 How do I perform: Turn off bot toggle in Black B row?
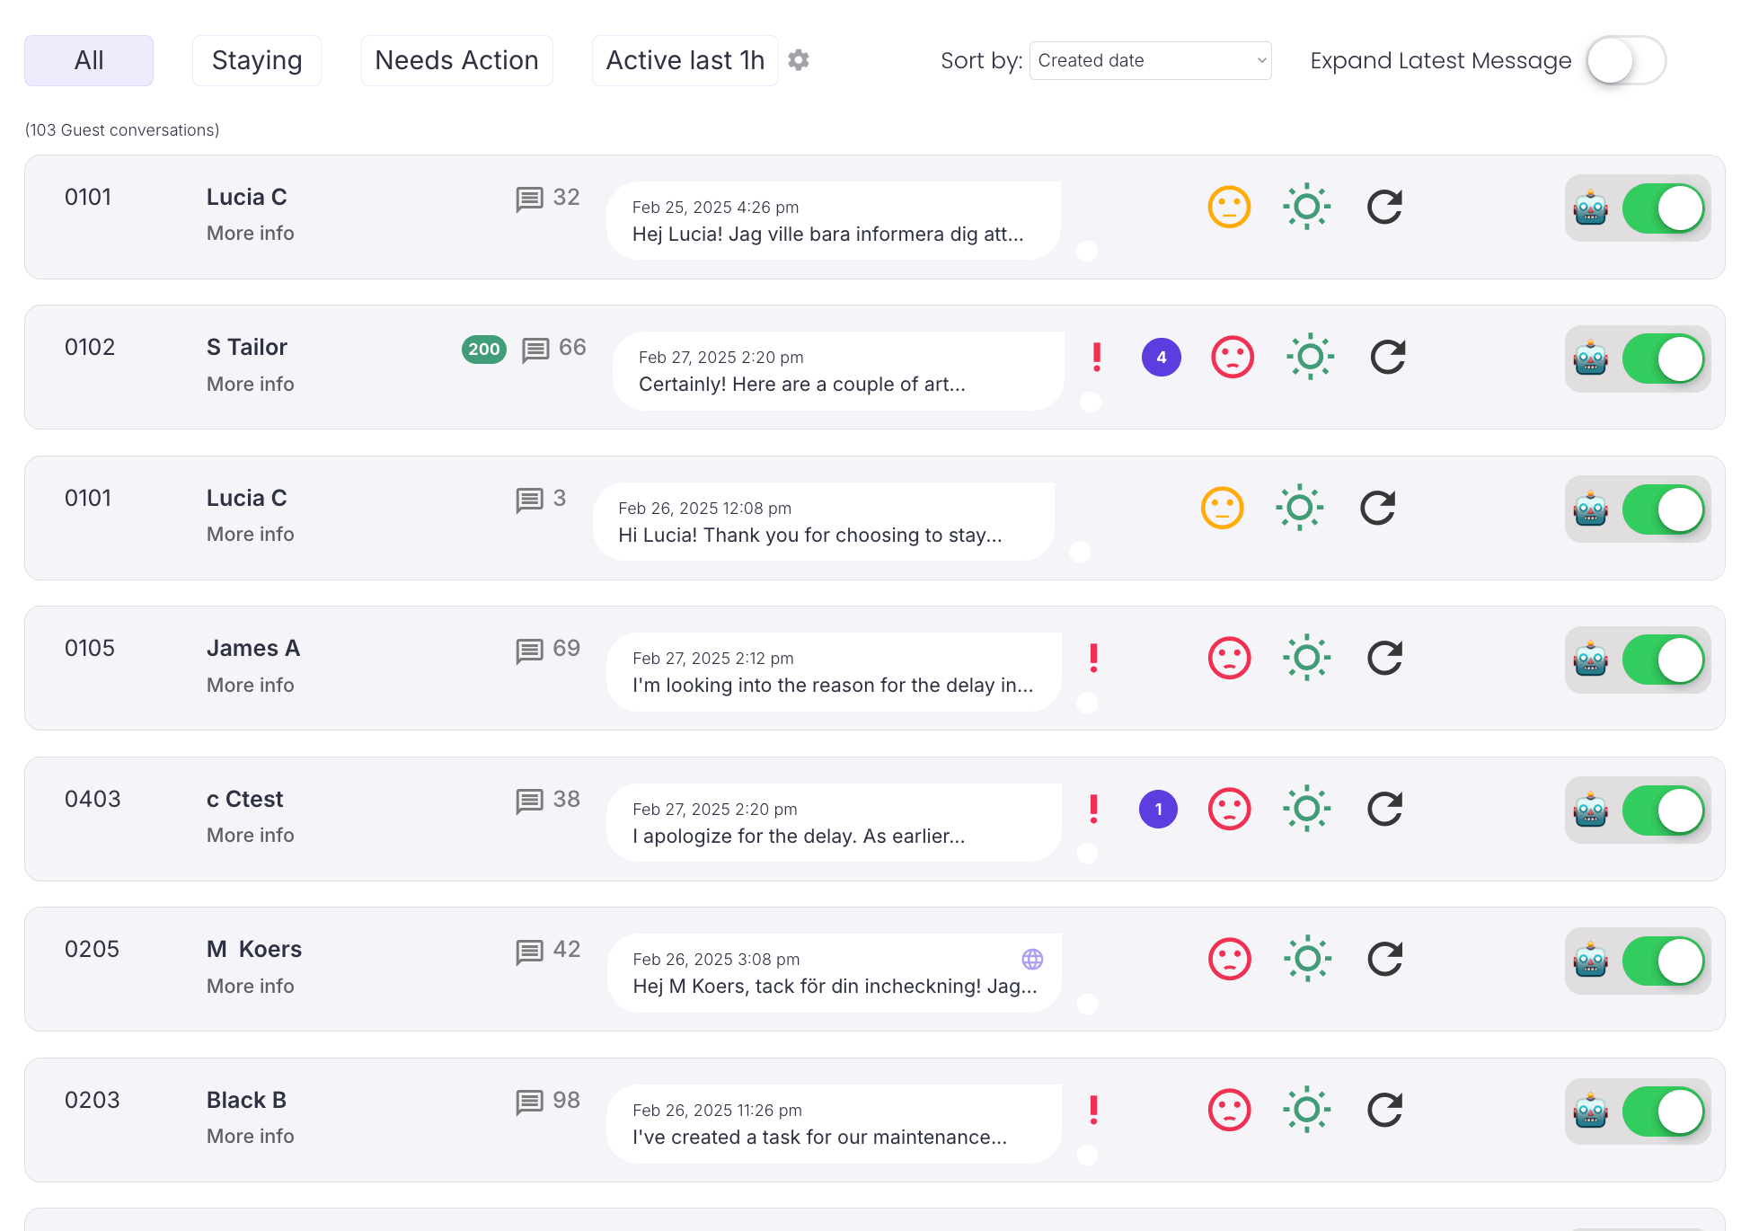point(1663,1111)
